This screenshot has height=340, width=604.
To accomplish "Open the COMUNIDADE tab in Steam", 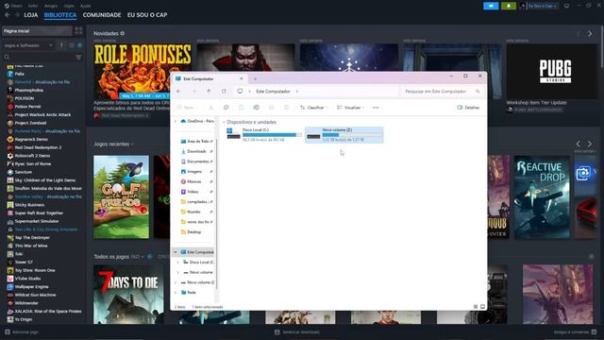I will click(102, 15).
